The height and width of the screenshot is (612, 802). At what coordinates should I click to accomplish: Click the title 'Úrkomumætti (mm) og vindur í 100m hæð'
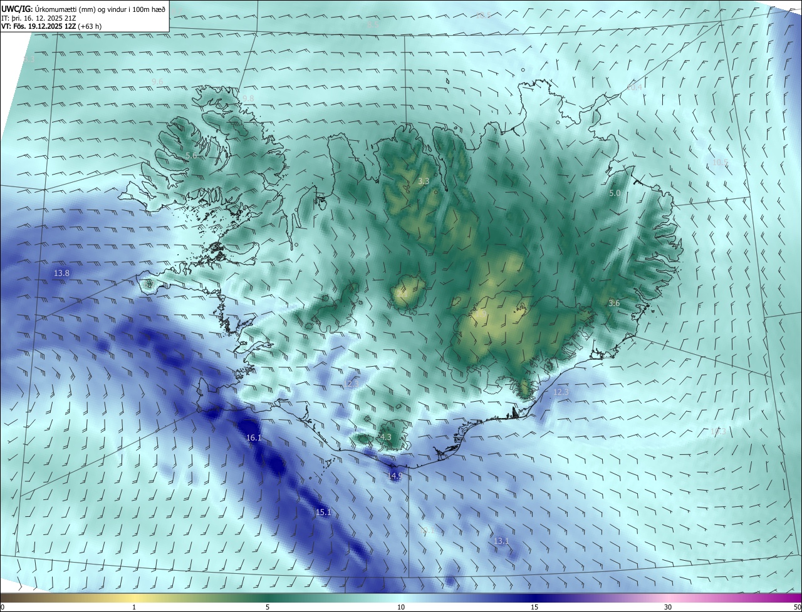(x=100, y=9)
